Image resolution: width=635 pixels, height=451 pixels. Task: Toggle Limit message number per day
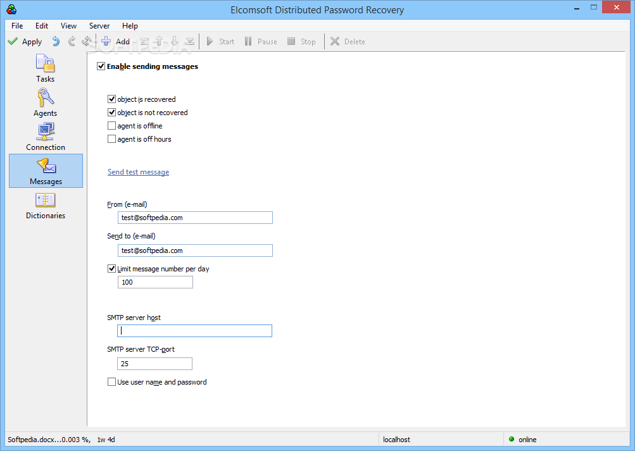[x=112, y=269]
